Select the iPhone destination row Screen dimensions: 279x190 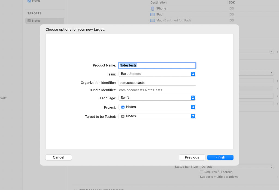point(188,9)
